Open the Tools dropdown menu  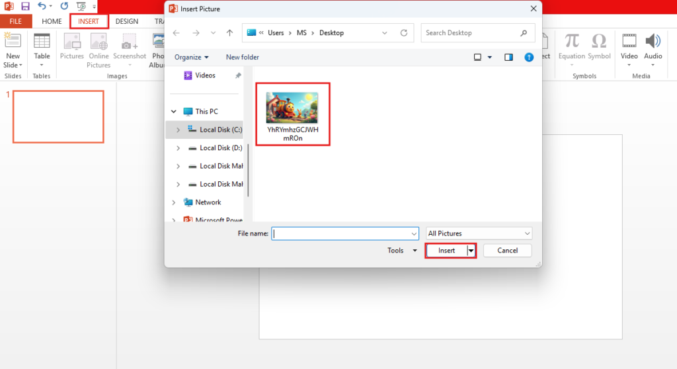(402, 251)
